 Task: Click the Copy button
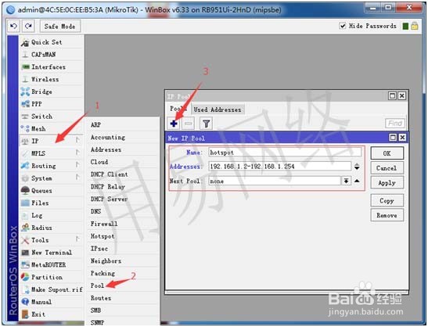[387, 200]
